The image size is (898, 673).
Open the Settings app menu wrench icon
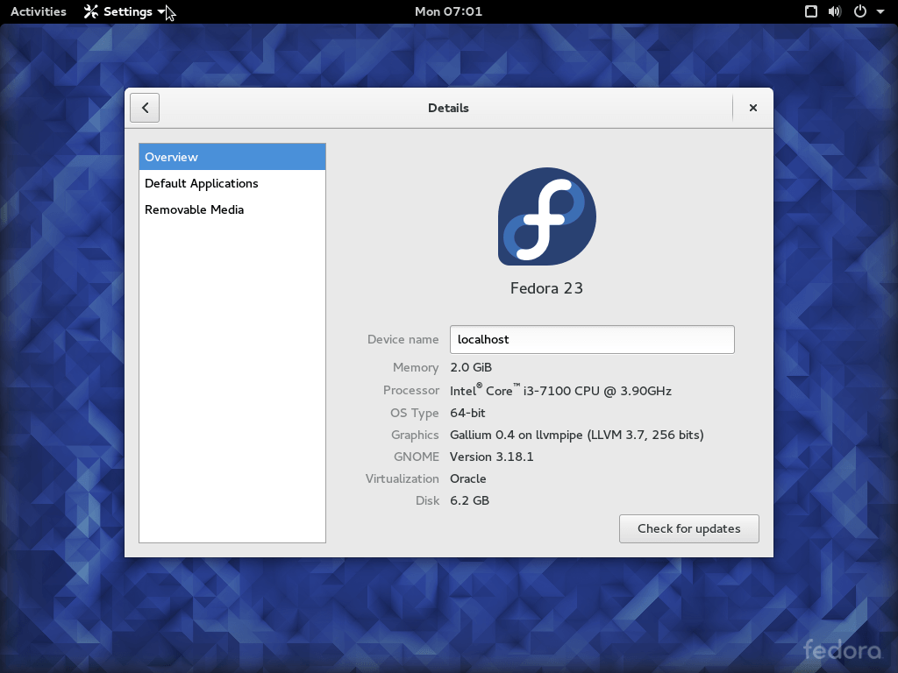91,11
